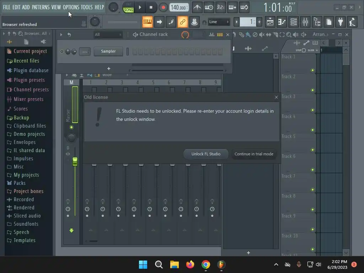
Task: Open the plugin picker plug icon
Action: tap(341, 22)
